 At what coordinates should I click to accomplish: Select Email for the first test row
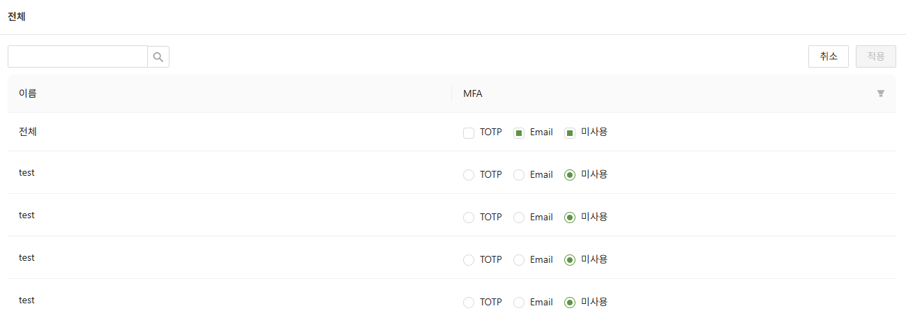pos(519,175)
